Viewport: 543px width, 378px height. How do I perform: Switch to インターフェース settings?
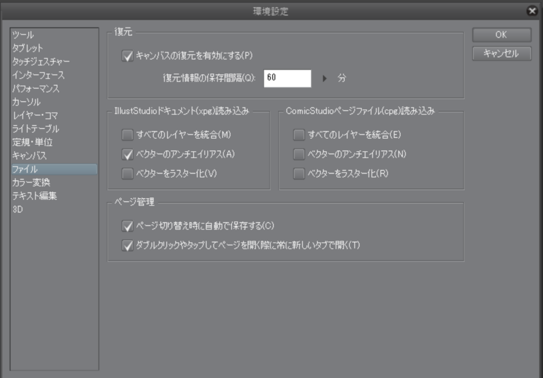point(54,75)
